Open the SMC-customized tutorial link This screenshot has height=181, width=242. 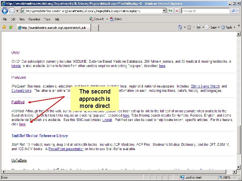coord(107,120)
